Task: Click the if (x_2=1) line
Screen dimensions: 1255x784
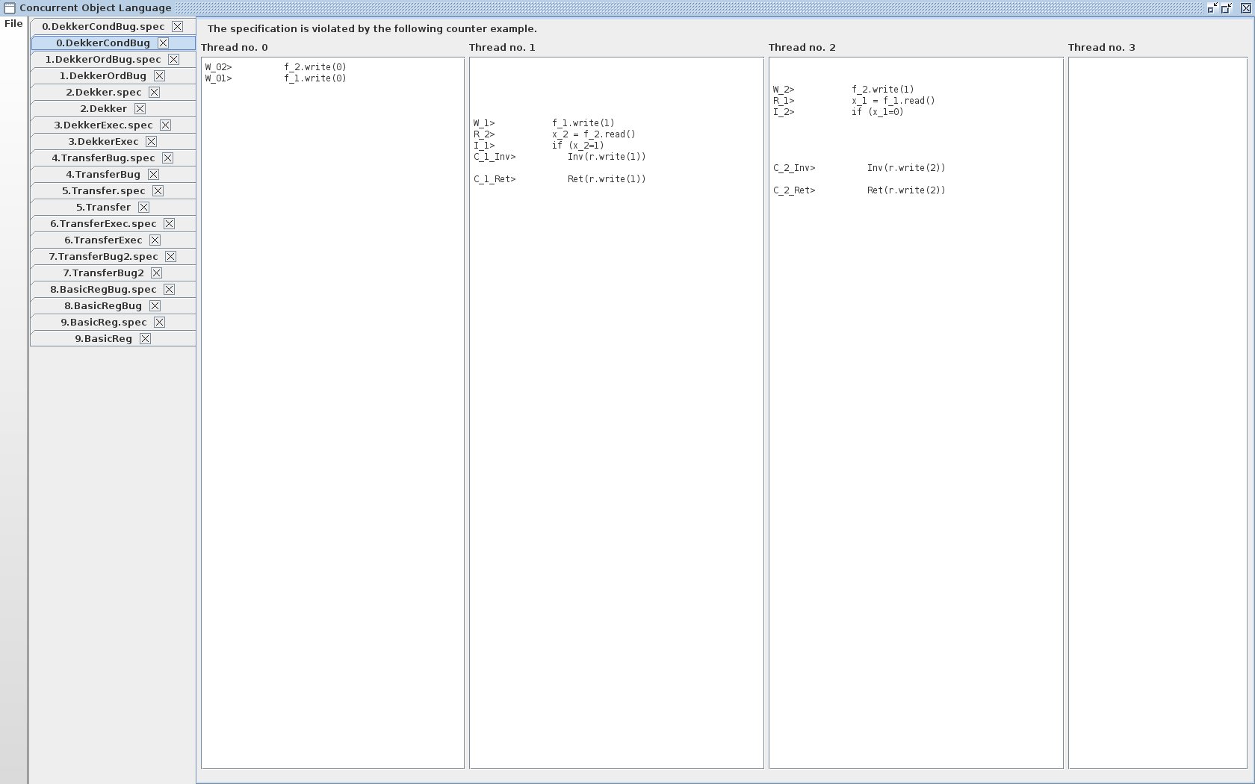Action: (578, 146)
